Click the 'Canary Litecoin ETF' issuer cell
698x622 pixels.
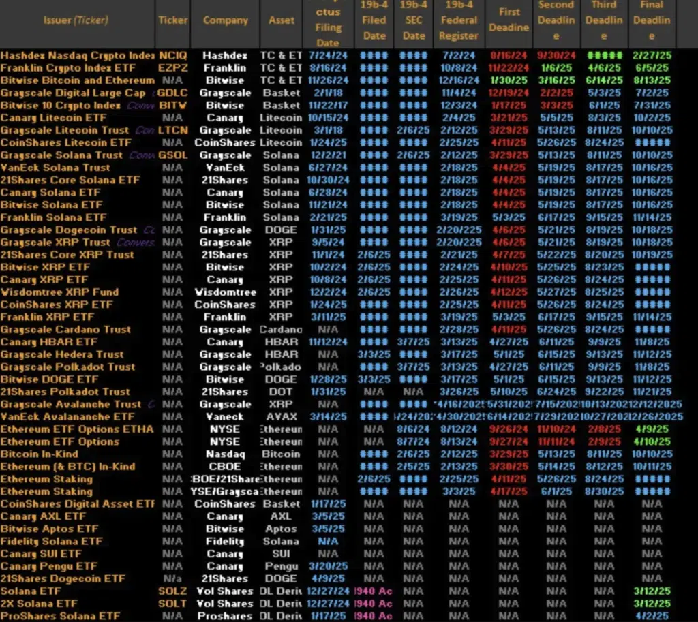[53, 118]
